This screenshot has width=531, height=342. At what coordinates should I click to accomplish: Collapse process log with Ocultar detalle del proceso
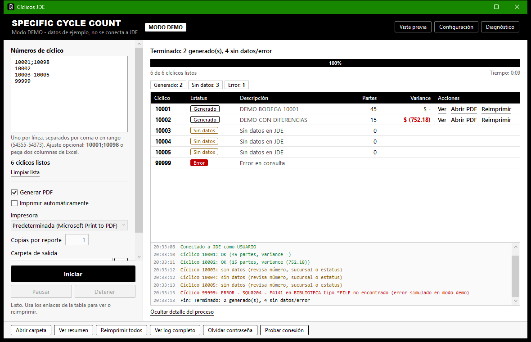[182, 312]
